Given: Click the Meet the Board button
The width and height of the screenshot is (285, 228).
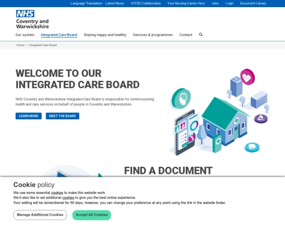Looking at the screenshot, I should [x=63, y=116].
